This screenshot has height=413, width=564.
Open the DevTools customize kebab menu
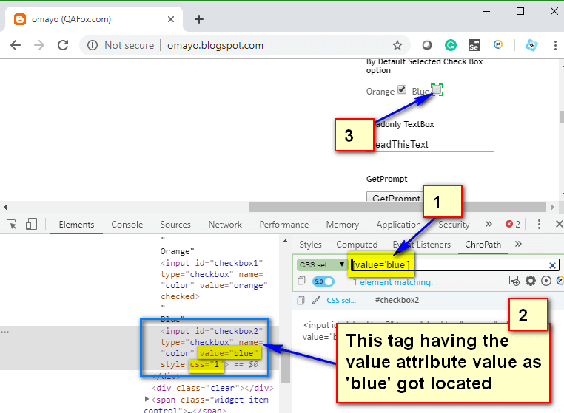(x=539, y=224)
